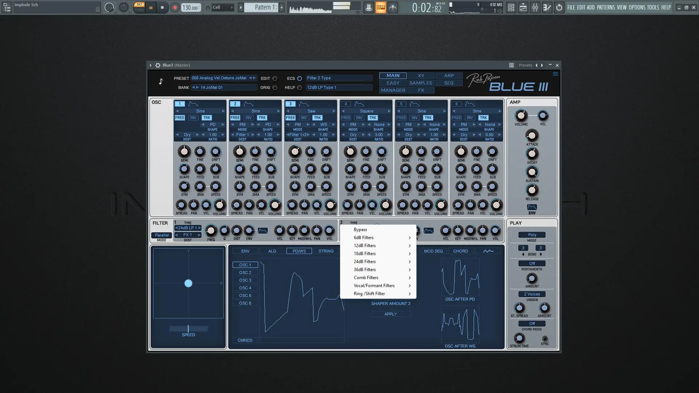Select Bypass in filter type menu
The image size is (699, 393).
click(x=360, y=230)
